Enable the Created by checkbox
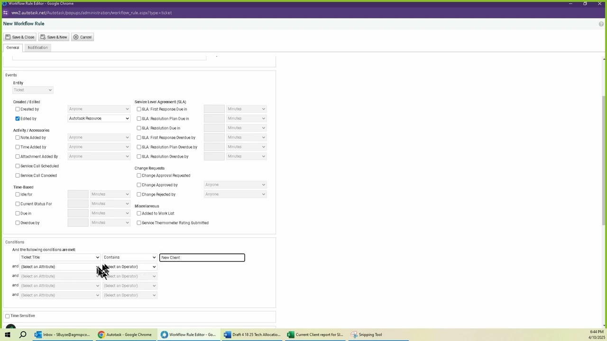Viewport: 607px width, 341px height. coord(18,109)
